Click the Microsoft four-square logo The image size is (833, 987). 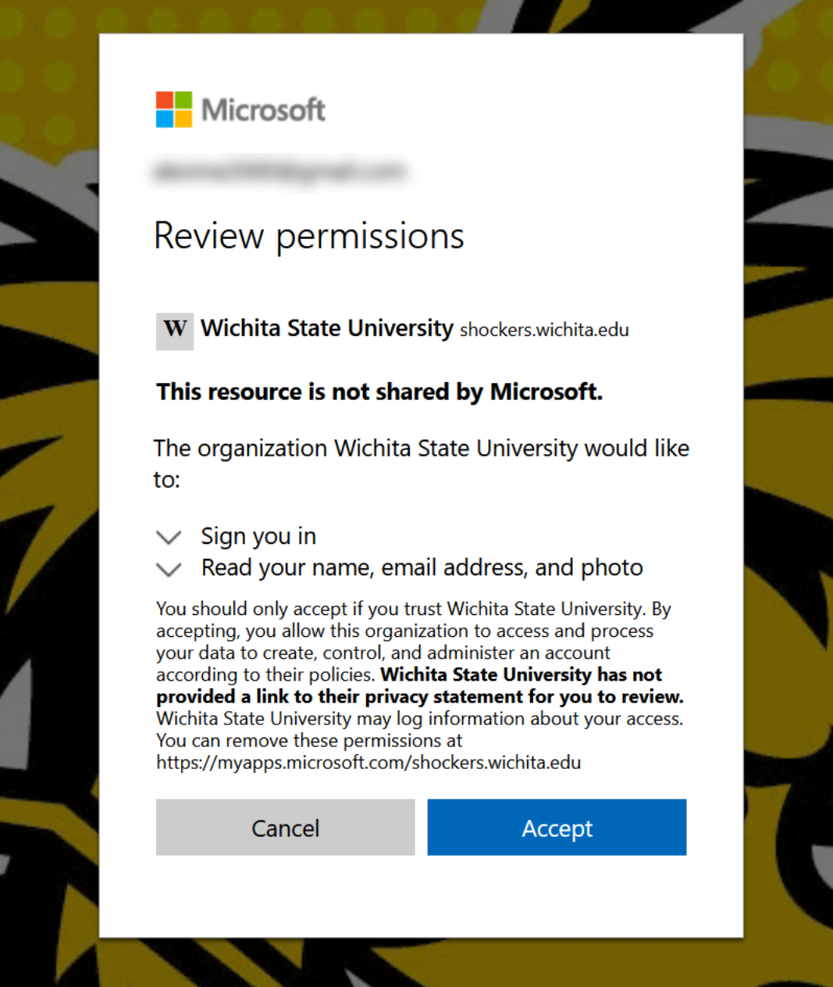tap(173, 109)
